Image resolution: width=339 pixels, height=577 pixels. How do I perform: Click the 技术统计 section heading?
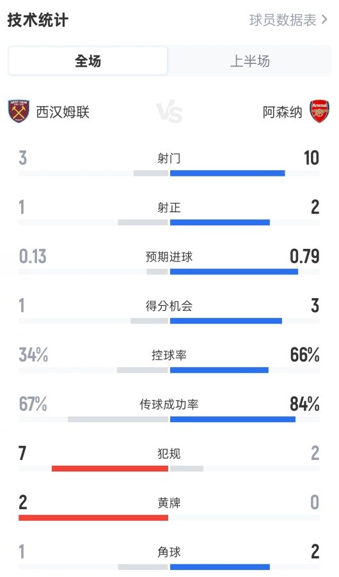(38, 20)
